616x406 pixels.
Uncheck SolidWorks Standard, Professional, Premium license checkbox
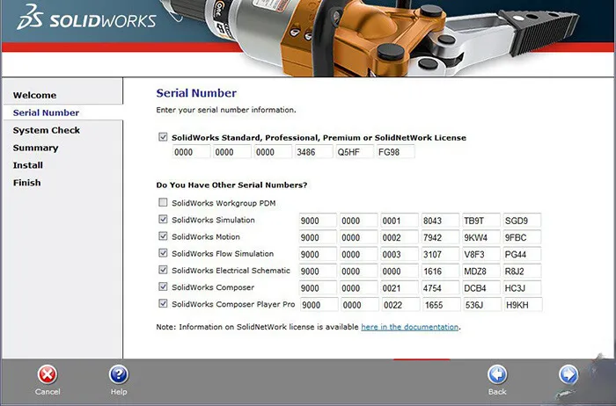tap(163, 137)
